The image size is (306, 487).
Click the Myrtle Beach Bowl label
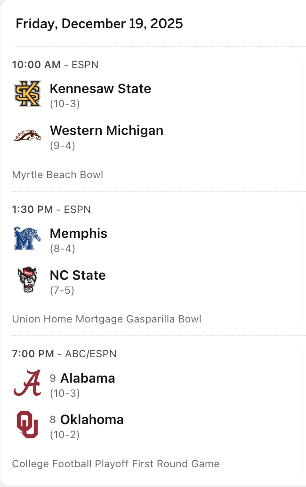[57, 175]
